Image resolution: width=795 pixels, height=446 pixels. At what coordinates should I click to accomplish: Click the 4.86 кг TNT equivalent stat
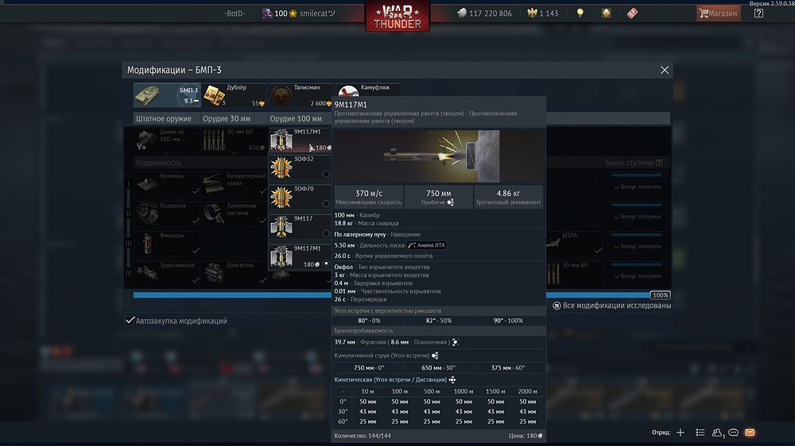pos(508,197)
